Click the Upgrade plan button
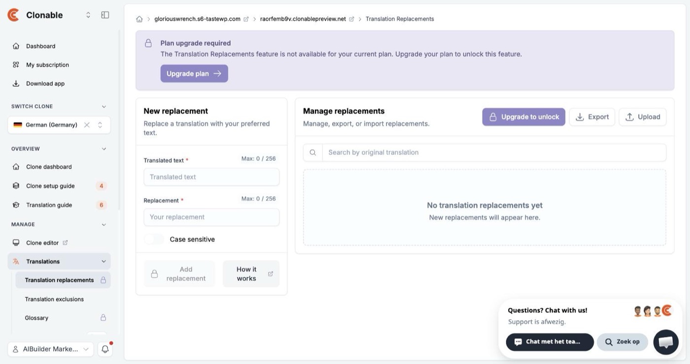Image resolution: width=690 pixels, height=364 pixels. pos(194,74)
